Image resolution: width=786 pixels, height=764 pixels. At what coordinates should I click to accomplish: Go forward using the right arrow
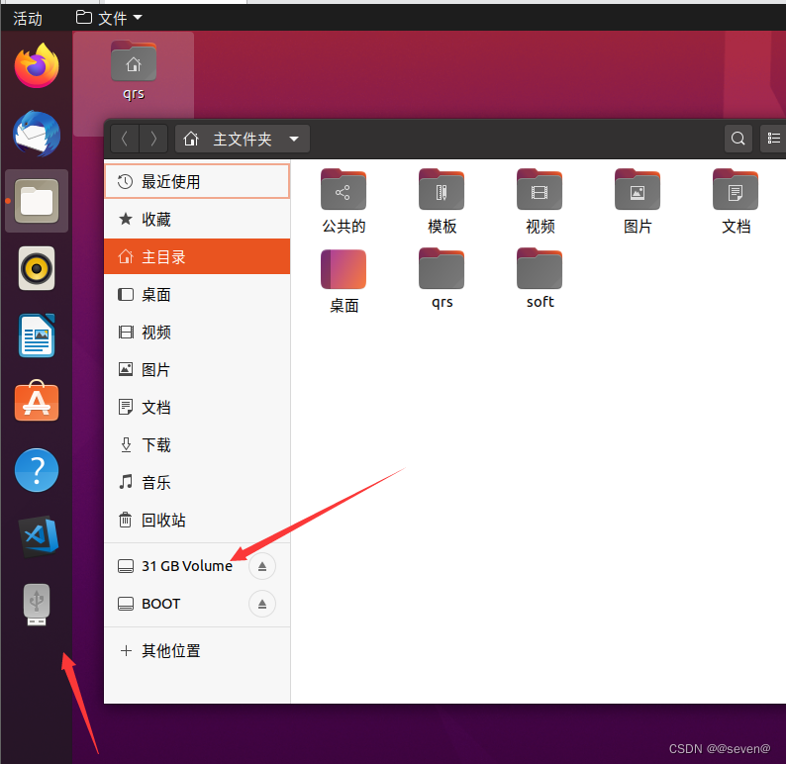point(153,139)
